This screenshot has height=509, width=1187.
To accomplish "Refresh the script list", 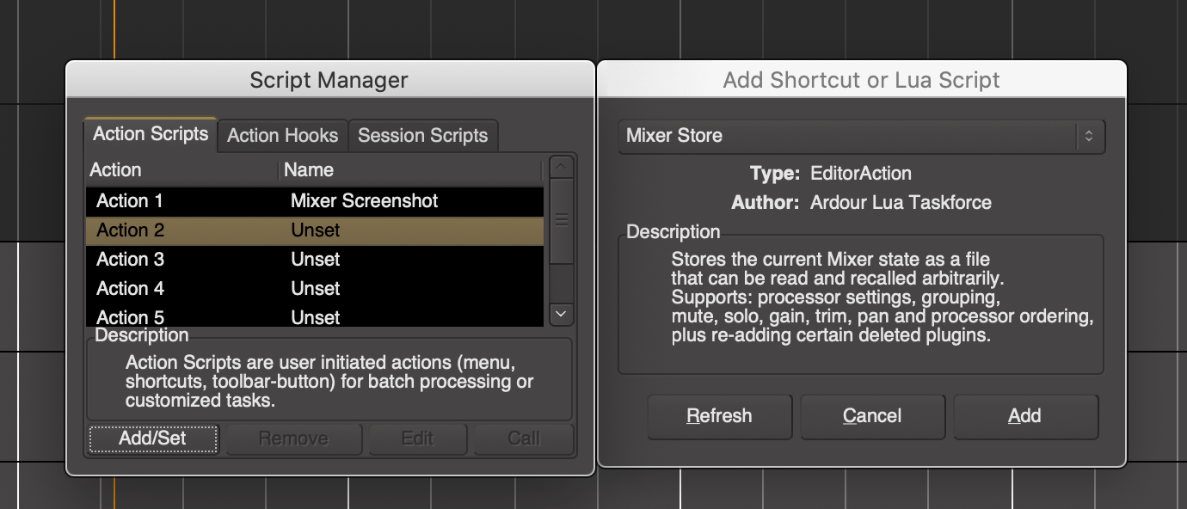I will [x=719, y=416].
